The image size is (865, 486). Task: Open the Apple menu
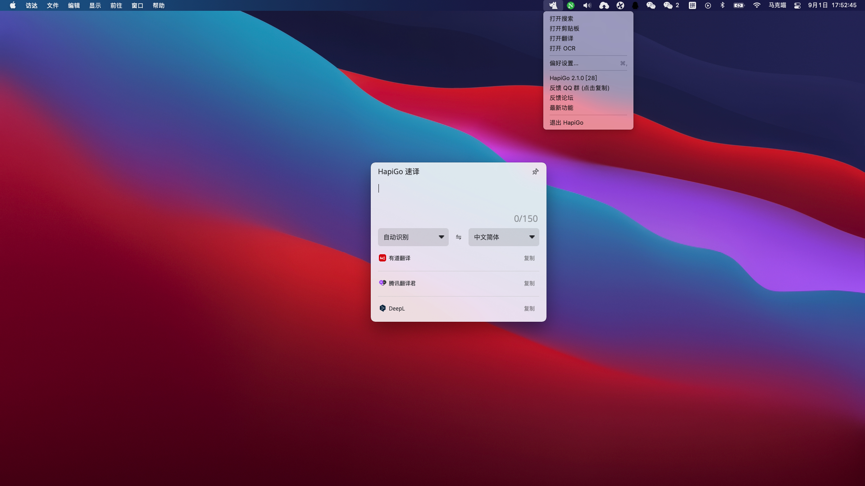[13, 5]
